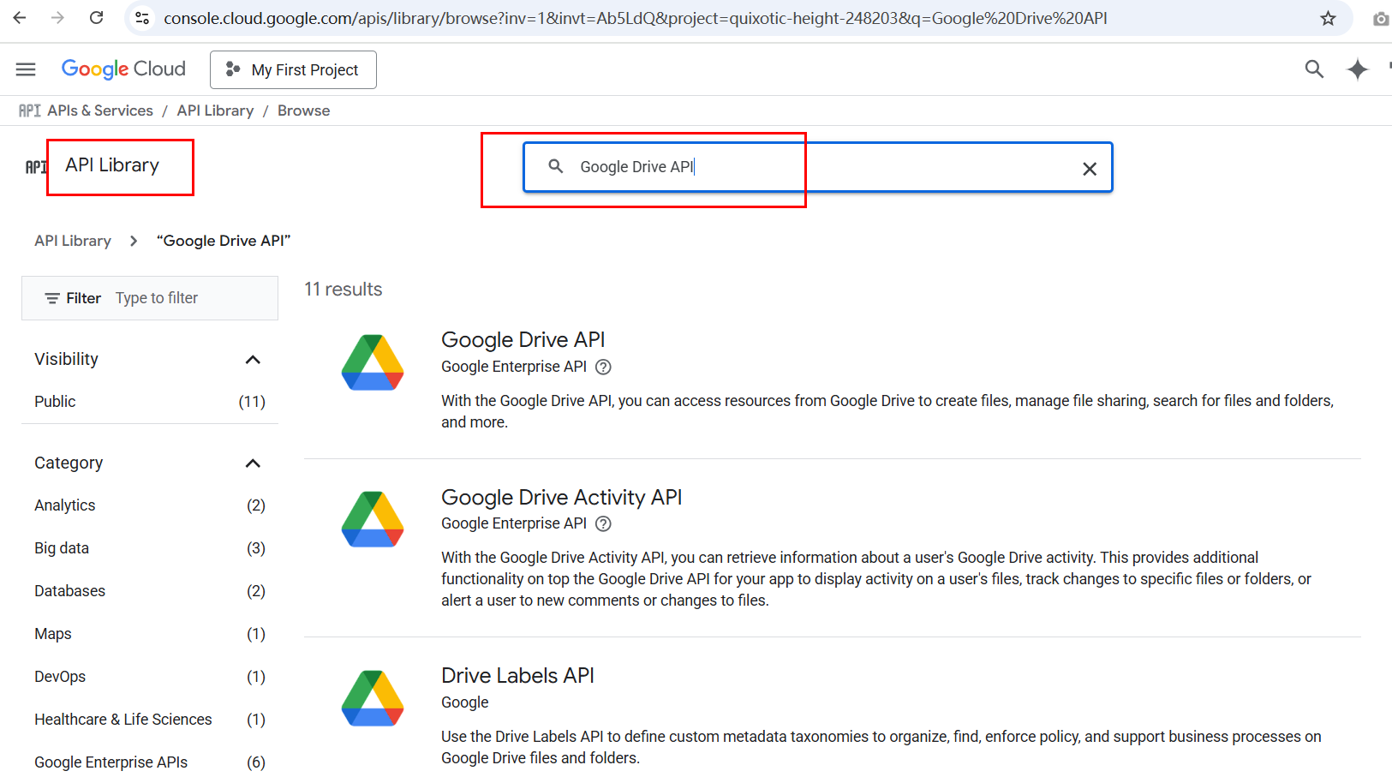Viewport: 1392px width, 783px height.
Task: Click the Google Drive Activity API logo
Action: [373, 519]
